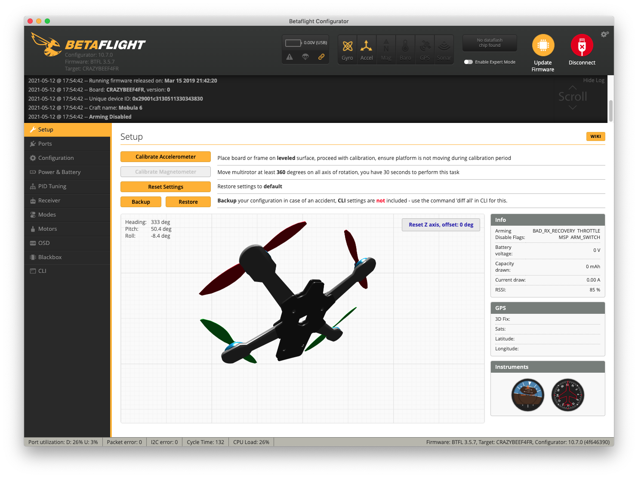The image size is (638, 478).
Task: Open the OSD tab
Action: pos(67,243)
